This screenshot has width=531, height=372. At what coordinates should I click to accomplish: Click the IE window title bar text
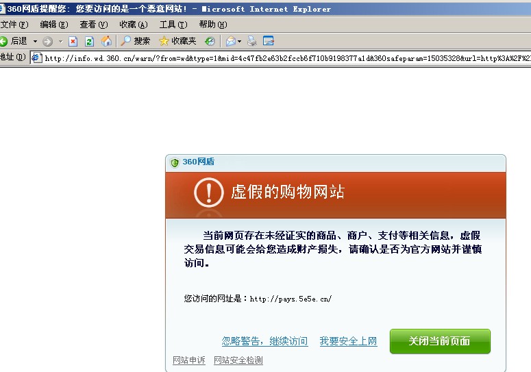point(169,9)
